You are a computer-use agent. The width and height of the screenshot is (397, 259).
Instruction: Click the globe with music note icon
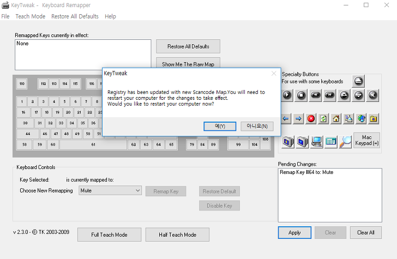pos(361,119)
